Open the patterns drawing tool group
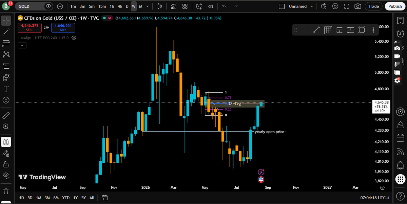 pyautogui.click(x=6, y=54)
